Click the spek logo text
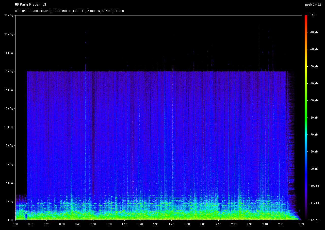325x230 pixels. click(x=308, y=5)
